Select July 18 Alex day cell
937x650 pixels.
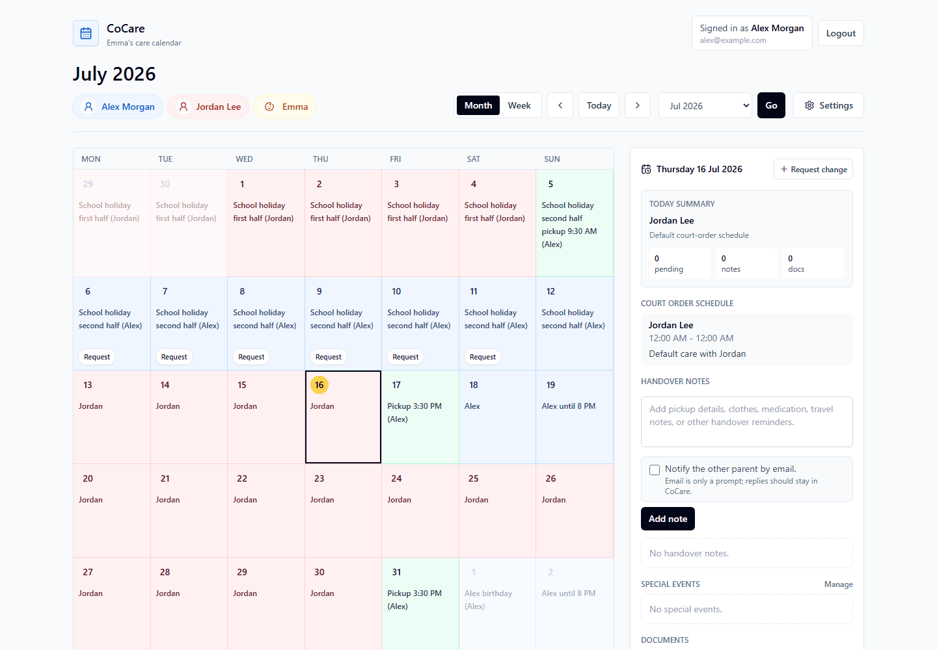(x=498, y=417)
